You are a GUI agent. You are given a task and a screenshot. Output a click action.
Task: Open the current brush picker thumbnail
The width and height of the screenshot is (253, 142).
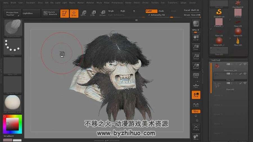(x=13, y=28)
